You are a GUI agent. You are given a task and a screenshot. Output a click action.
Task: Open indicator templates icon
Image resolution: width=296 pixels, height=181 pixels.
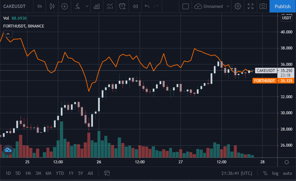point(110,7)
